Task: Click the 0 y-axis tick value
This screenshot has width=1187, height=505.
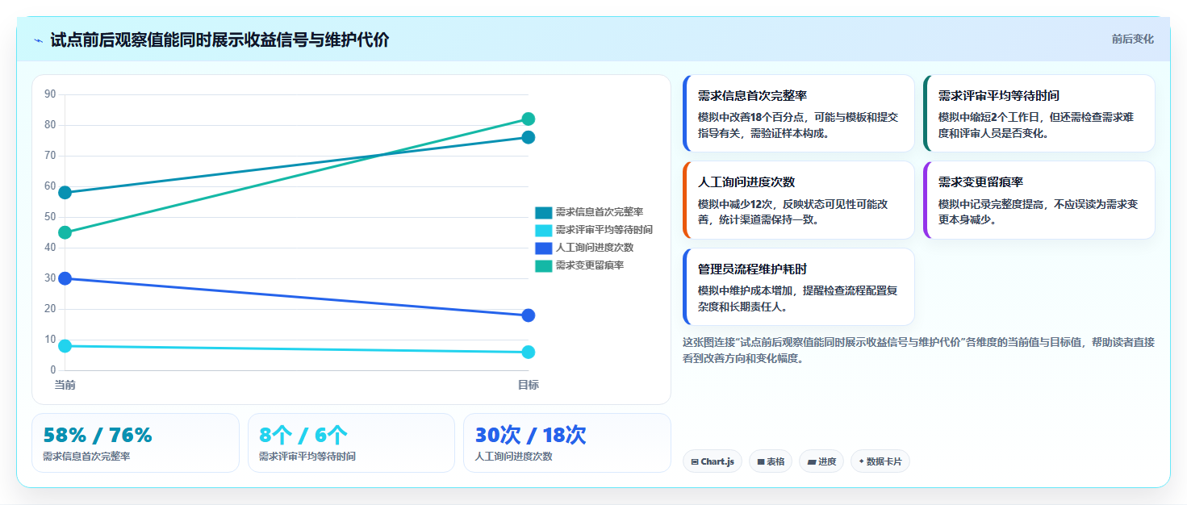Action: point(53,370)
